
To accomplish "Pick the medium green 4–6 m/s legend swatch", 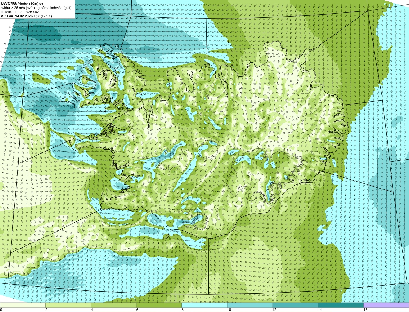I will (113, 305).
